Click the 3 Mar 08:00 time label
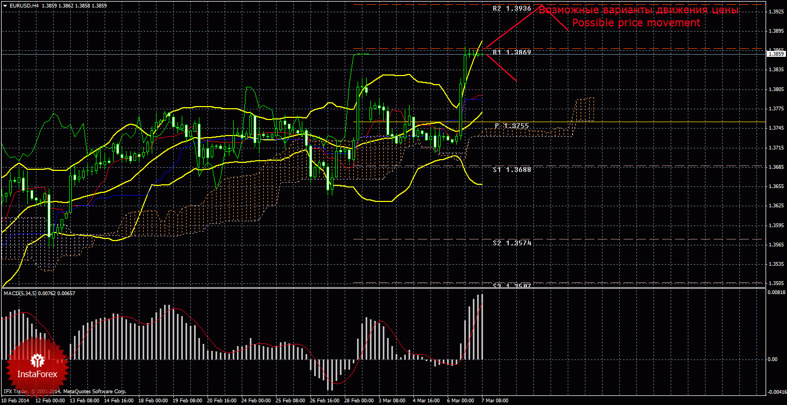This screenshot has height=405, width=787. point(393,401)
